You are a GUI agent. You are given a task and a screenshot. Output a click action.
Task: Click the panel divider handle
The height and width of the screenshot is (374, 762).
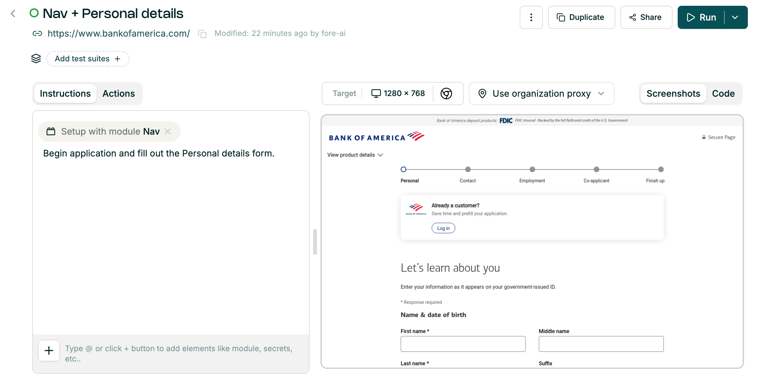point(315,242)
